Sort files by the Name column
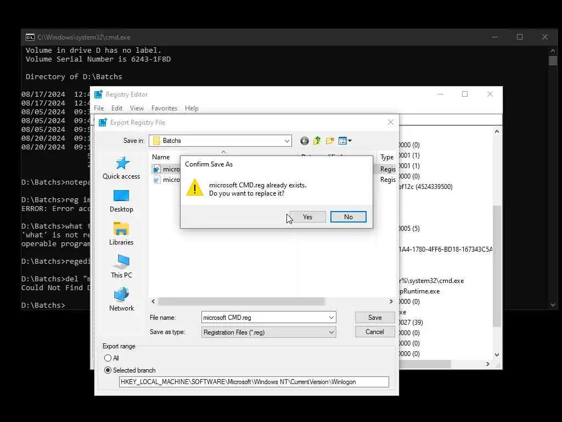Viewport: 562px width, 422px height. pos(161,157)
